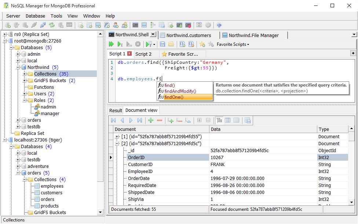358x224 pixels.
Task: Click the Save script disk icon
Action: pyautogui.click(x=162, y=44)
